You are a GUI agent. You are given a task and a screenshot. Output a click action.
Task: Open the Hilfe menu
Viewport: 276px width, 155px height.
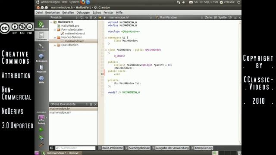click(119, 12)
